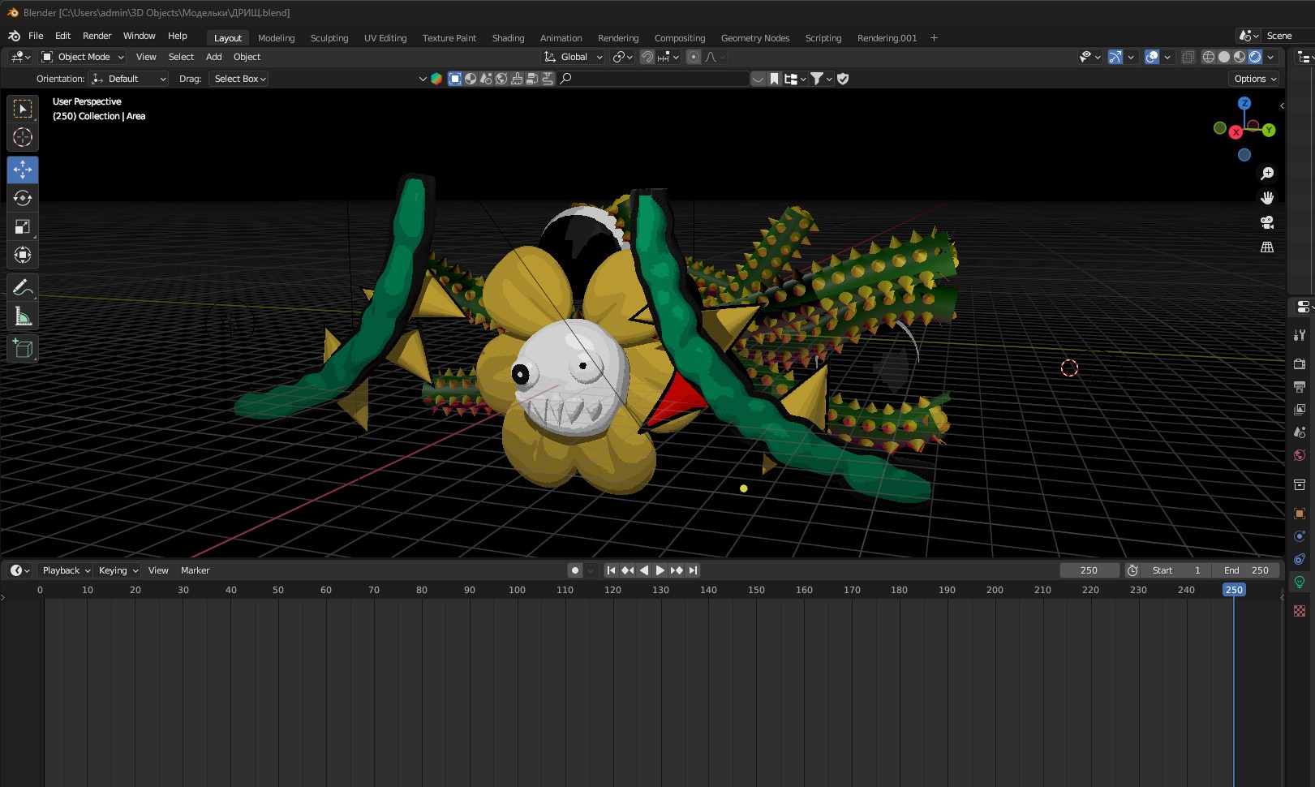The width and height of the screenshot is (1315, 787).
Task: Activate the Cursor tool
Action: 23,137
